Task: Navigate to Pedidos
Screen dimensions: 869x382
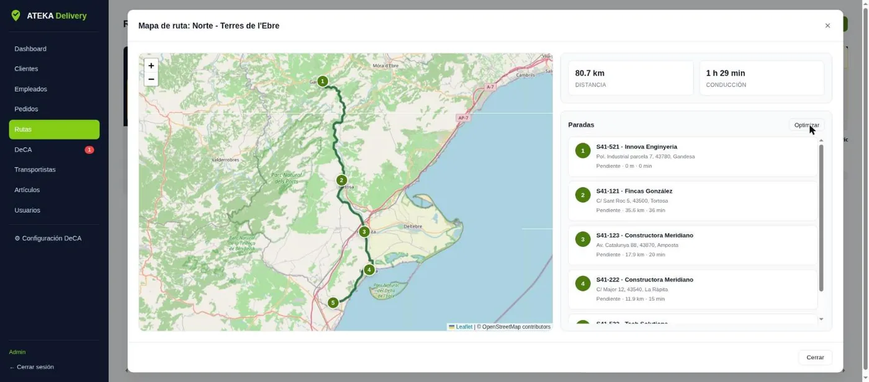Action: (x=54, y=109)
